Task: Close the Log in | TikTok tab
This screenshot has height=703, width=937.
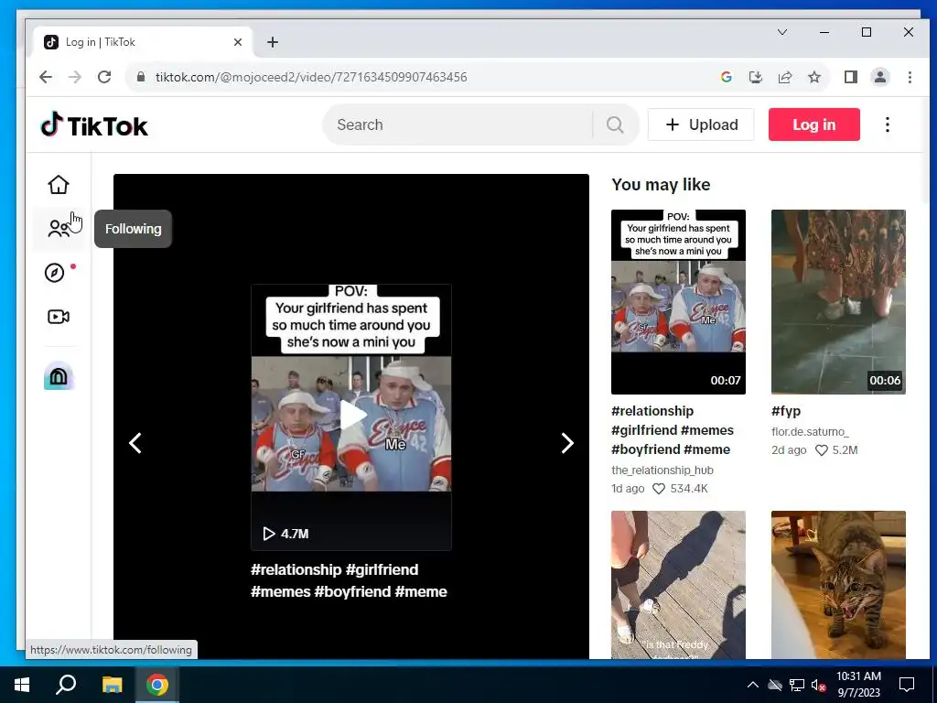Action: coord(238,42)
